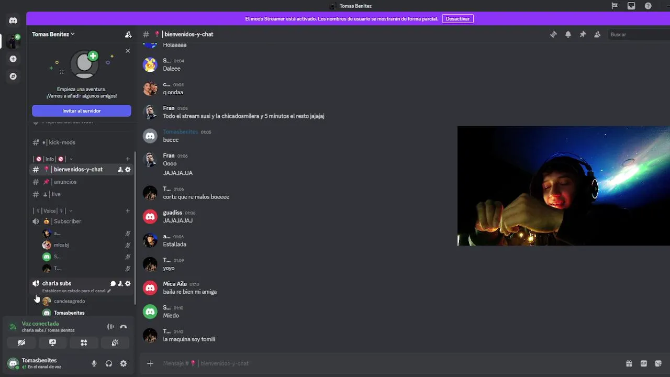Toggle headphones deafen in user panel
The width and height of the screenshot is (670, 377).
pos(109,363)
